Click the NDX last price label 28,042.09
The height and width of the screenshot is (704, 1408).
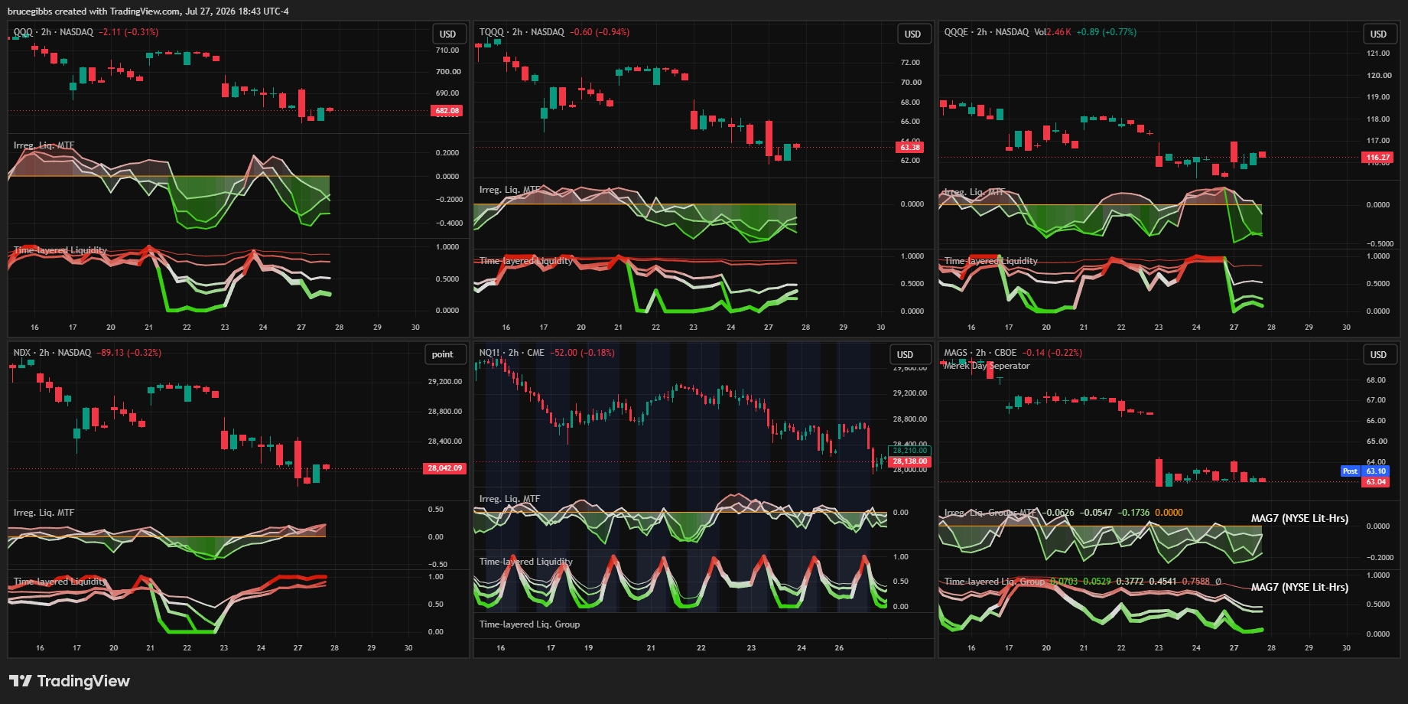point(444,468)
